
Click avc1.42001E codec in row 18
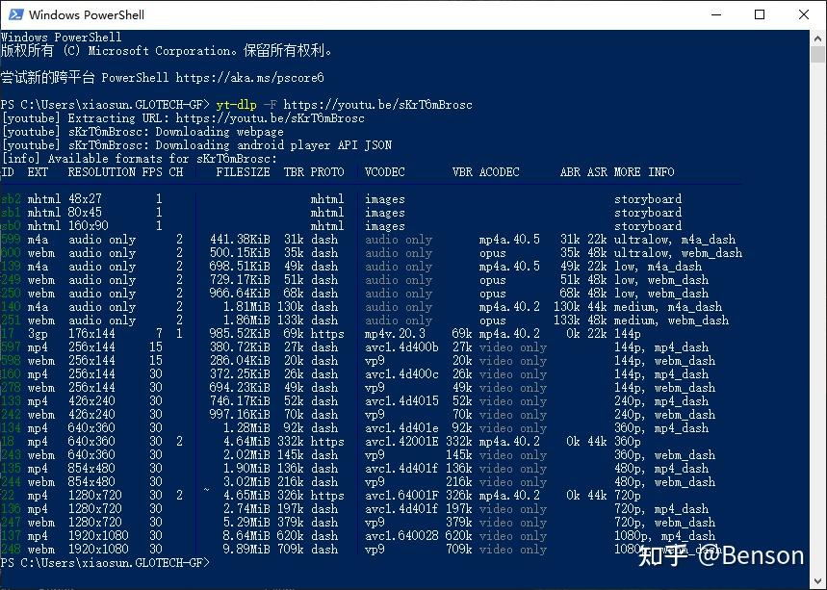tap(401, 442)
